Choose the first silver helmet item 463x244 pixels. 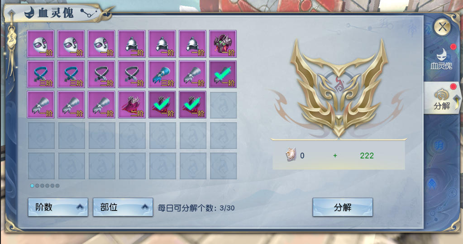[x=132, y=44]
